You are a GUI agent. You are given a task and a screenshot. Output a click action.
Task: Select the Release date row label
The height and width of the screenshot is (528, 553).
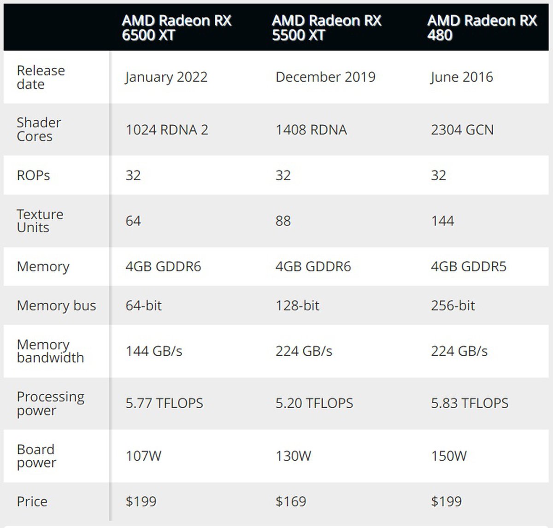tap(41, 77)
